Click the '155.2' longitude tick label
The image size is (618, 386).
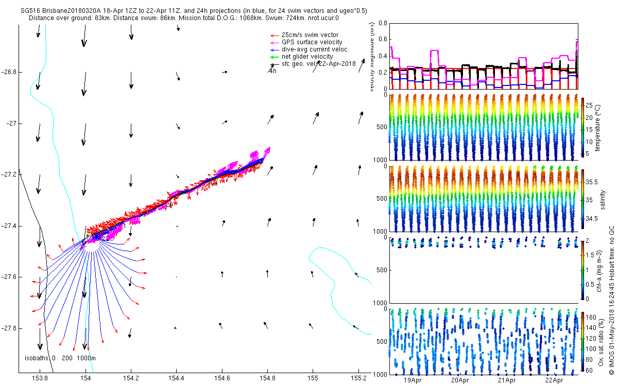pyautogui.click(x=358, y=378)
